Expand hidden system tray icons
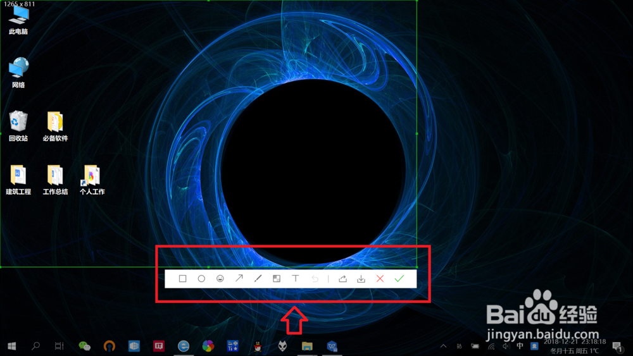 443,346
